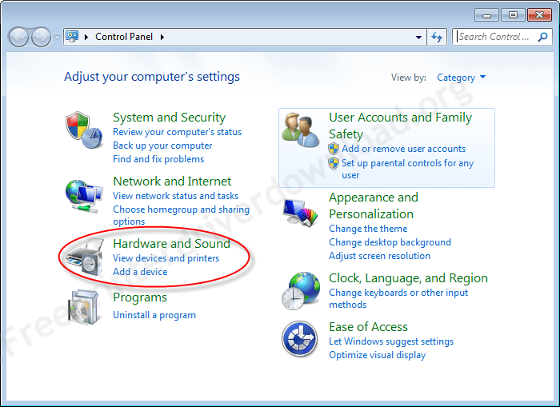Click shield icon beside Set up parental controls
Viewport: 560px width, 407px height.
334,163
